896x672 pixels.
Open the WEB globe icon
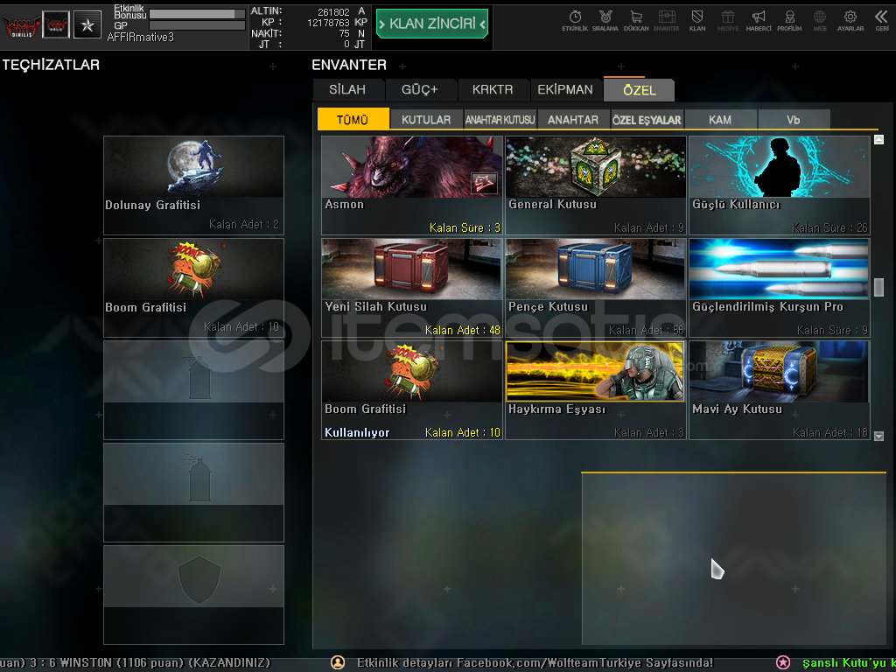pyautogui.click(x=819, y=21)
